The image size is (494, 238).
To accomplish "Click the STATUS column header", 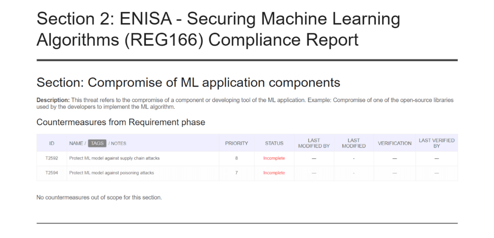I will [274, 143].
